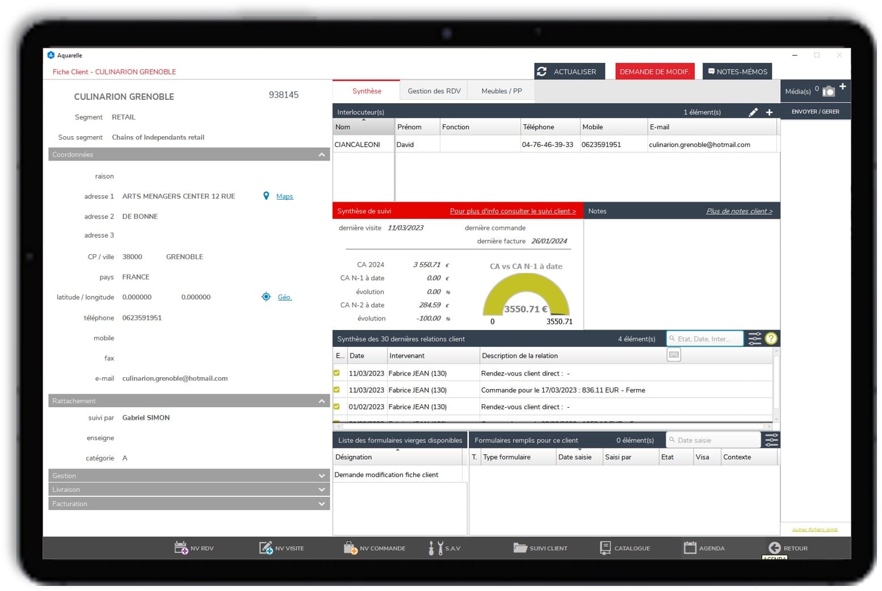Open the Gestion des RDV tab
This screenshot has height=591, width=882.
click(x=434, y=91)
